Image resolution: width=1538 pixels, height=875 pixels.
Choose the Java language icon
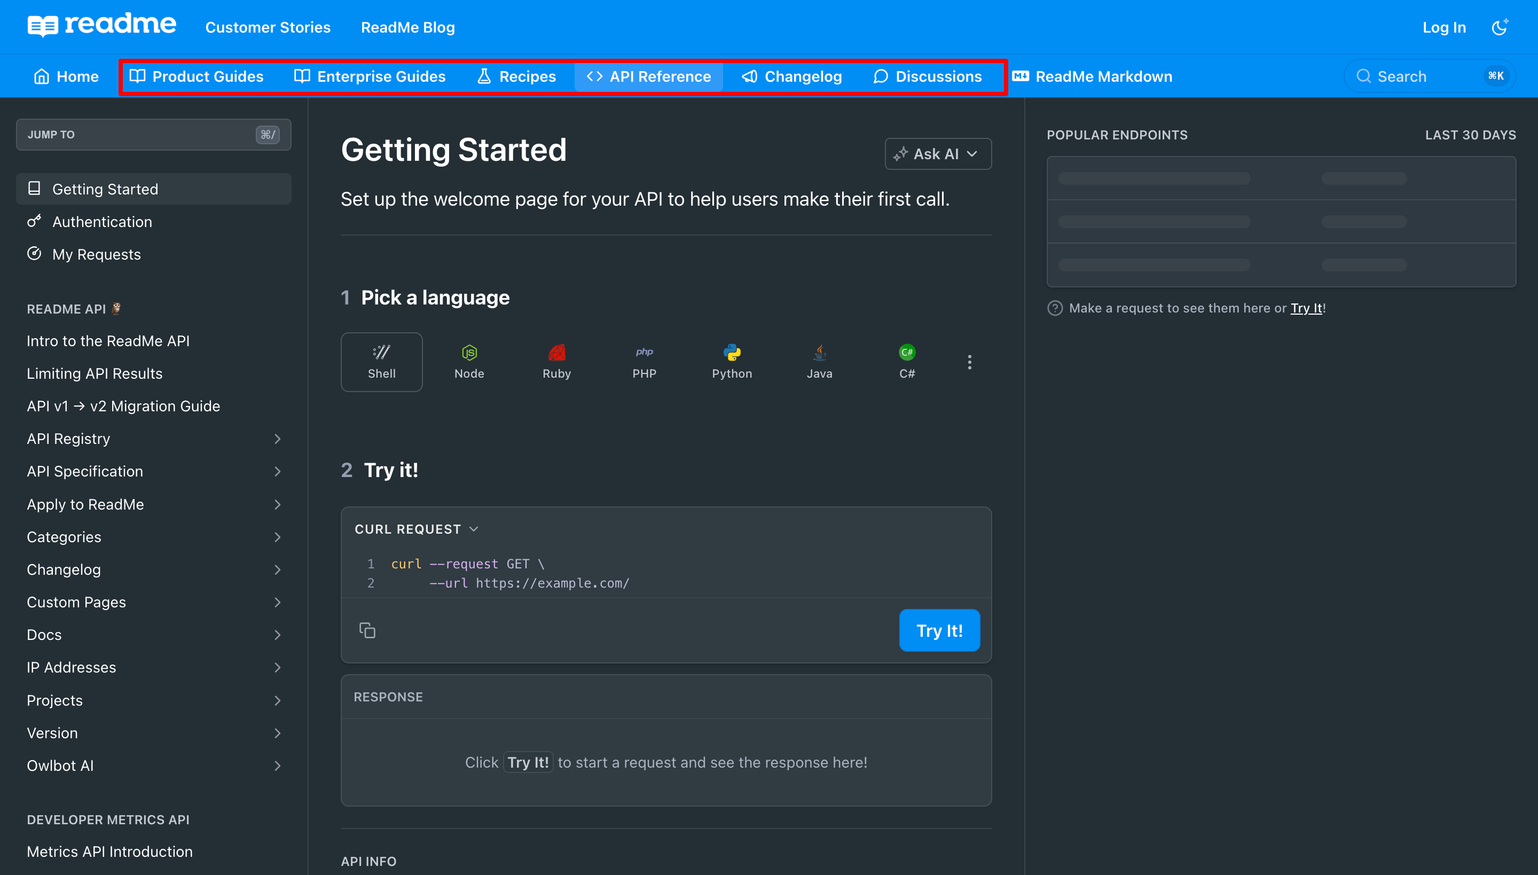819,362
